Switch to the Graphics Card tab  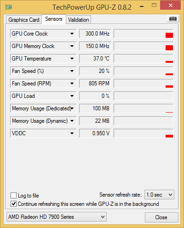24,20
